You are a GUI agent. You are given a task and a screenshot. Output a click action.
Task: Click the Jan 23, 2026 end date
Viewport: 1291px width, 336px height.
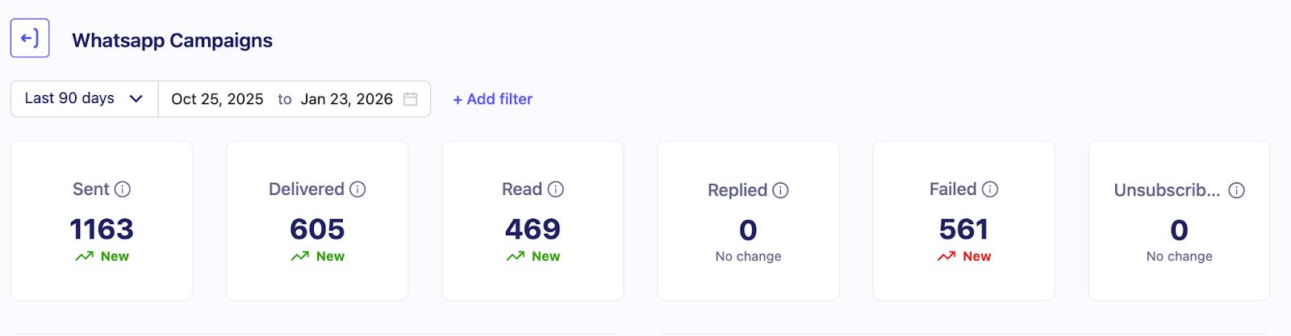347,99
